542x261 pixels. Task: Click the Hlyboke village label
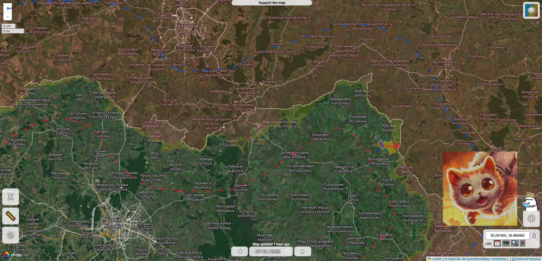153,138
